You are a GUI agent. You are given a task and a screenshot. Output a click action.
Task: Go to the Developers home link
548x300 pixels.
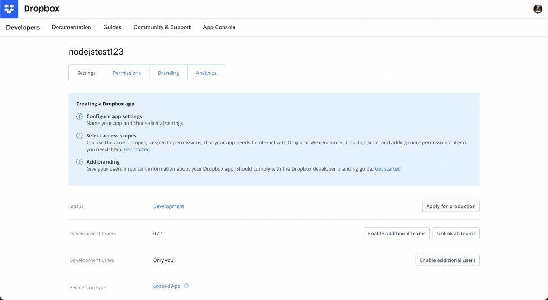pos(22,28)
